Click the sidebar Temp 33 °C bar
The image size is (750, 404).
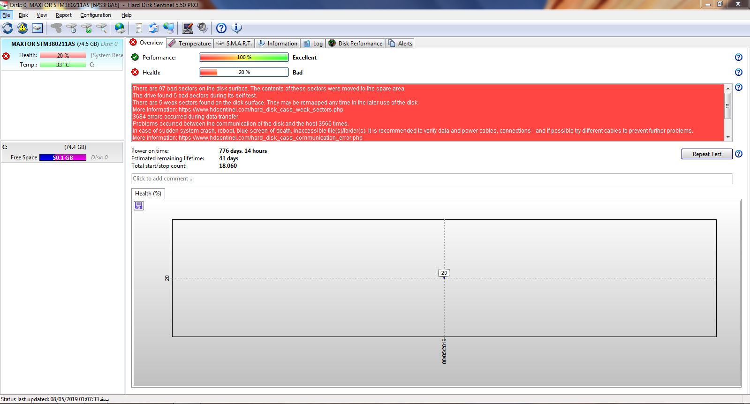pos(63,65)
